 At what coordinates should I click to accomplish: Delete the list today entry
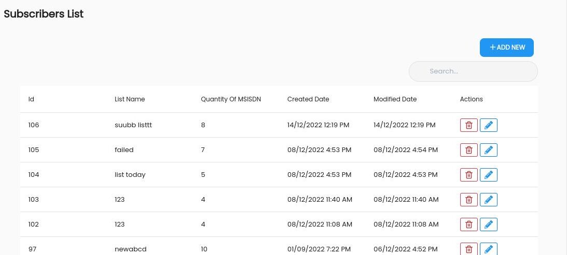coord(468,175)
